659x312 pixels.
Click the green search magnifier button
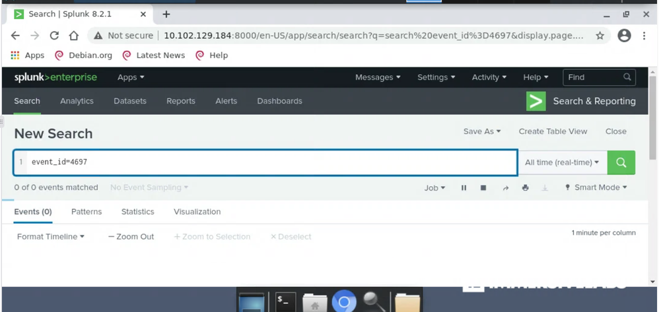coord(621,162)
